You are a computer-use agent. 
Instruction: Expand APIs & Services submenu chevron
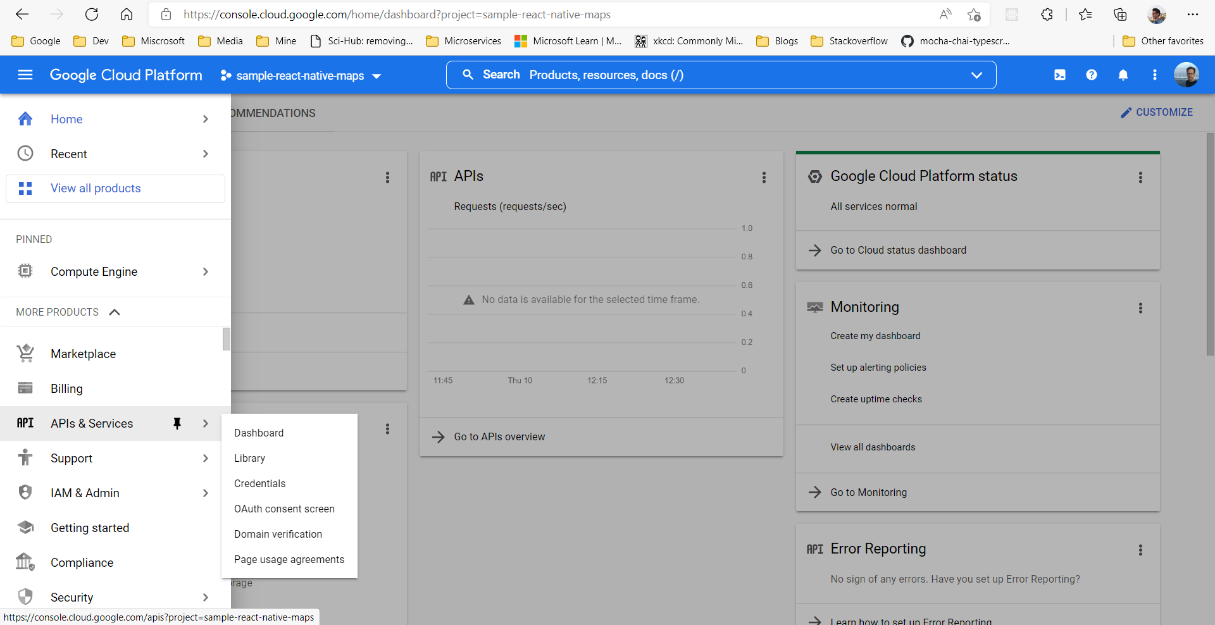tap(206, 423)
